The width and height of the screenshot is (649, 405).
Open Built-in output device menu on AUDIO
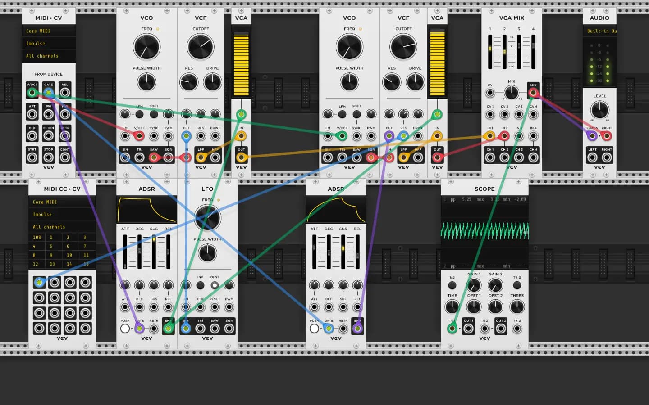pyautogui.click(x=599, y=31)
